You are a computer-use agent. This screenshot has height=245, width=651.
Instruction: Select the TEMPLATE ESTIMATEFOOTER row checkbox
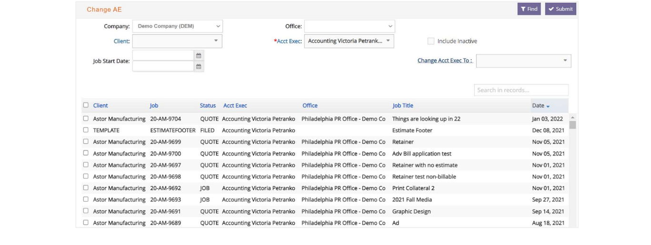click(x=86, y=130)
